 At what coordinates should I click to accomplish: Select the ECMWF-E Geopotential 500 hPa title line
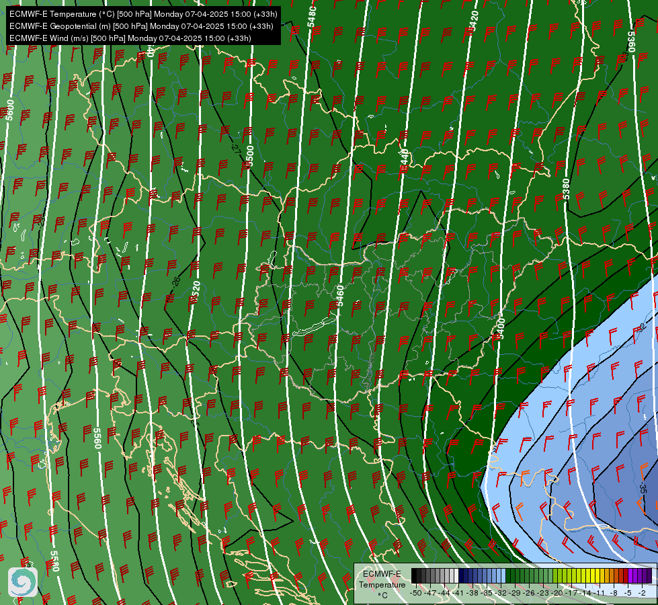click(x=141, y=26)
